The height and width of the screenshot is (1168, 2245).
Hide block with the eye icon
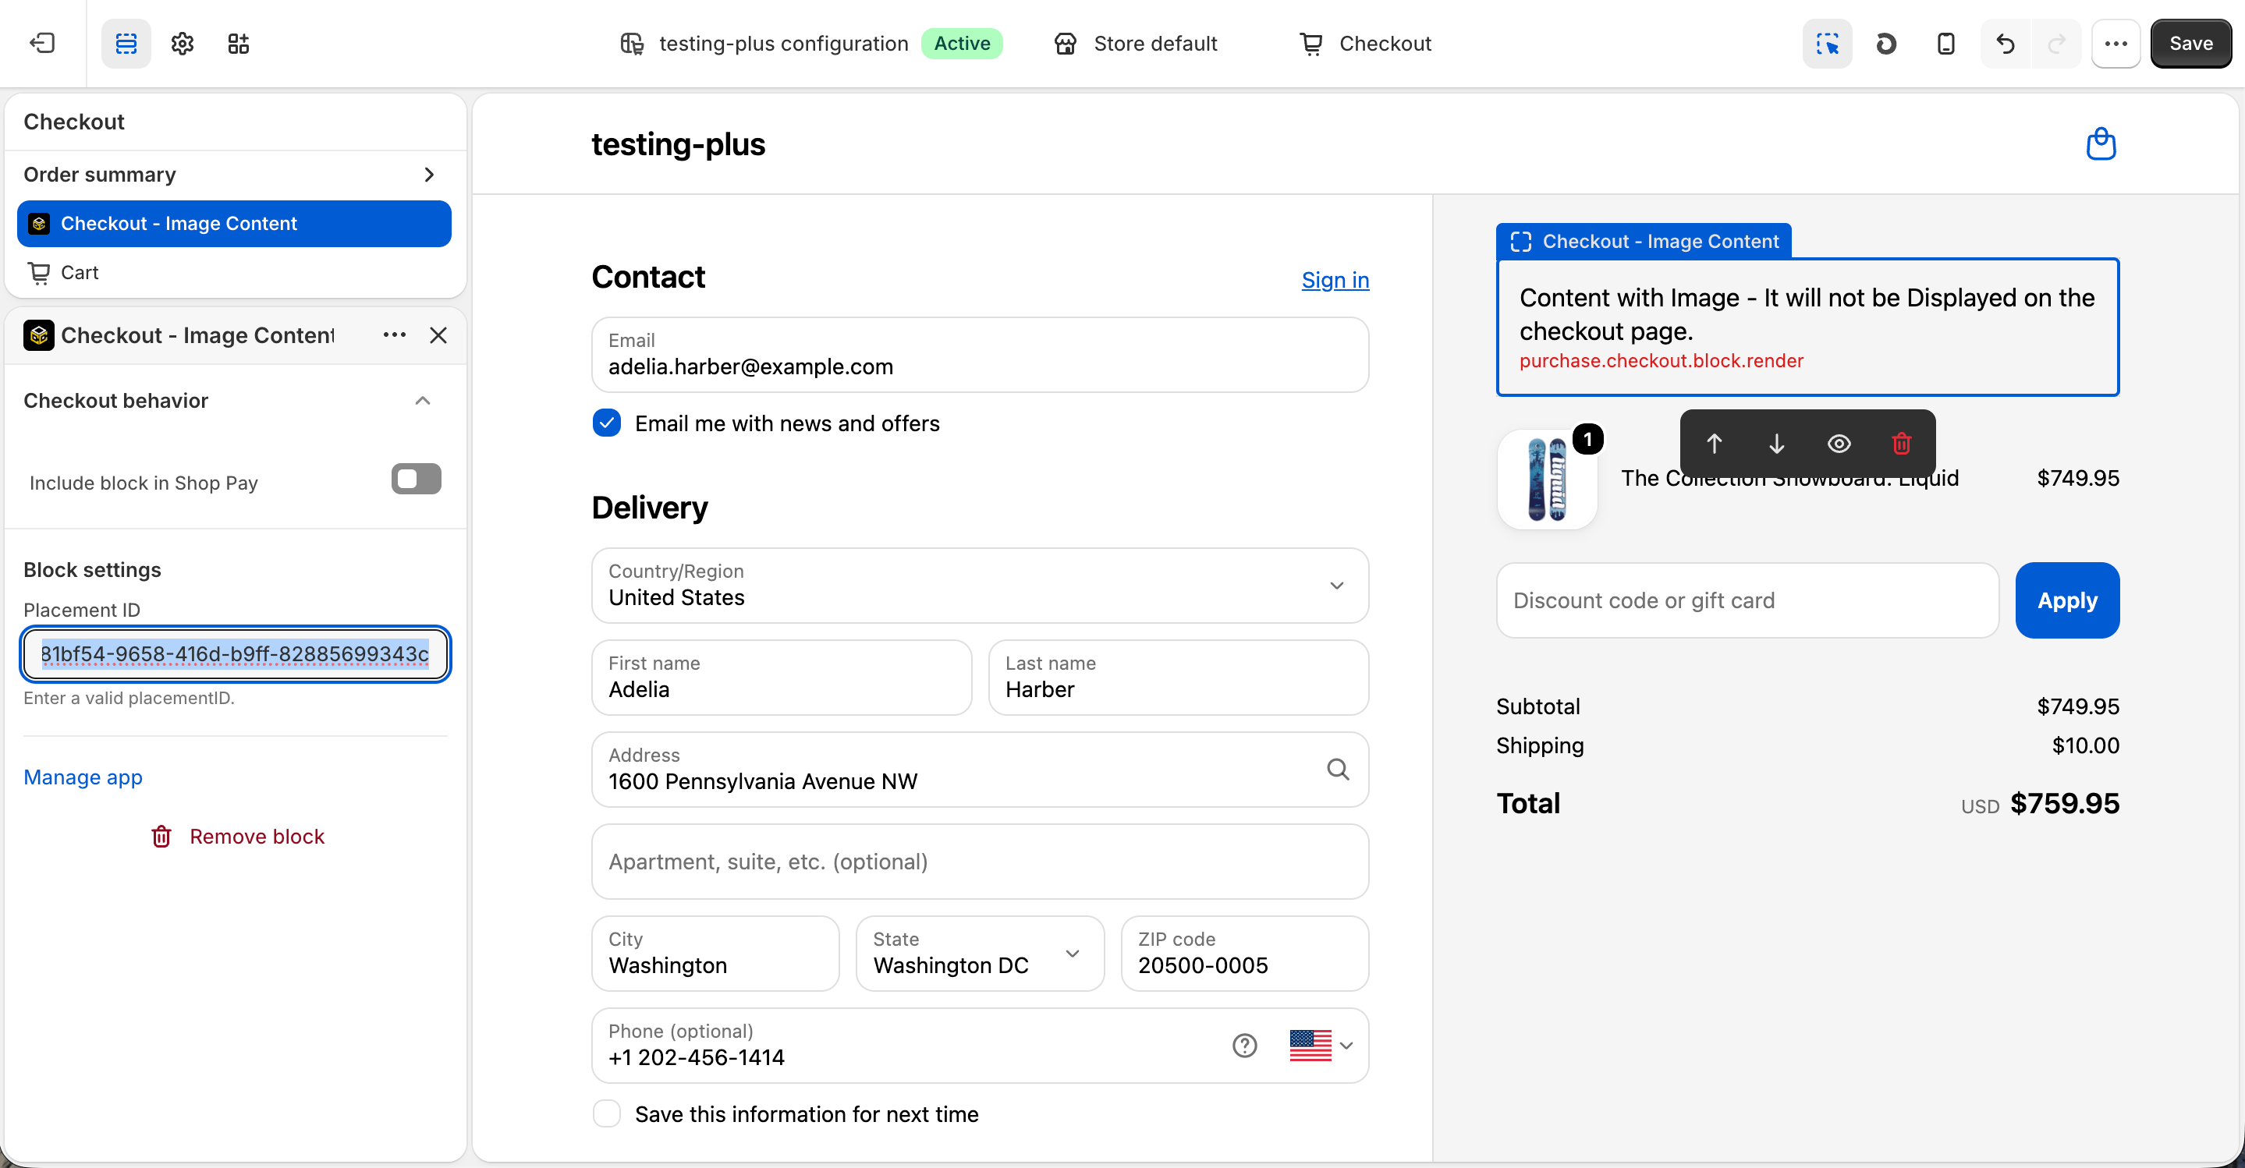[x=1839, y=444]
